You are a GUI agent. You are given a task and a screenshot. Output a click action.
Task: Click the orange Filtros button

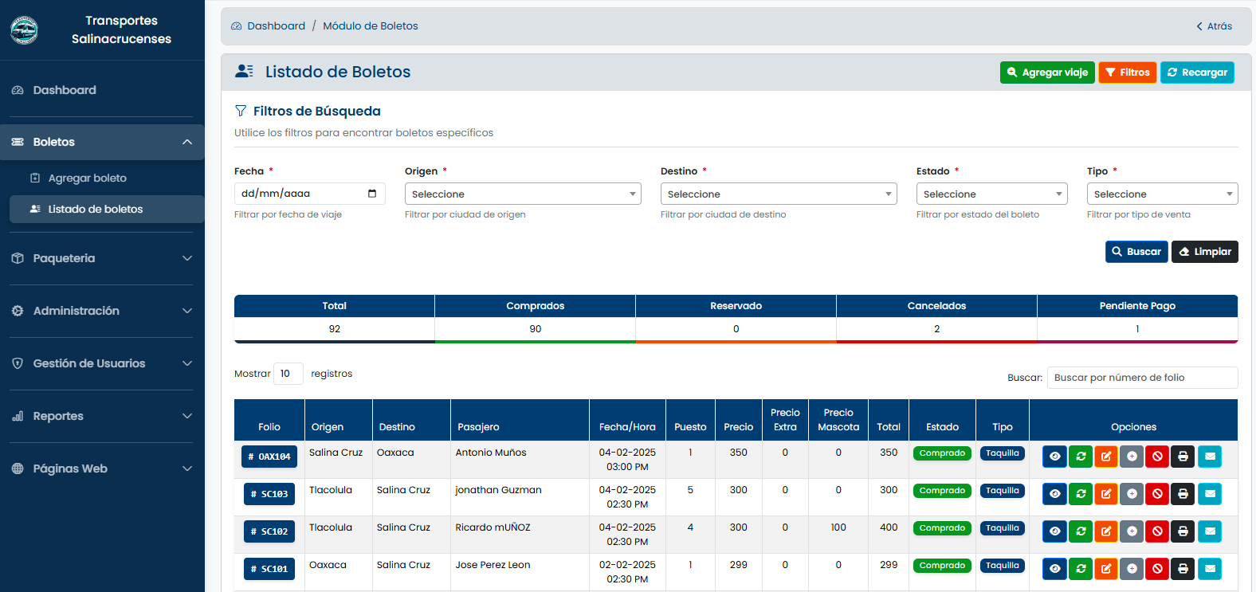point(1127,73)
